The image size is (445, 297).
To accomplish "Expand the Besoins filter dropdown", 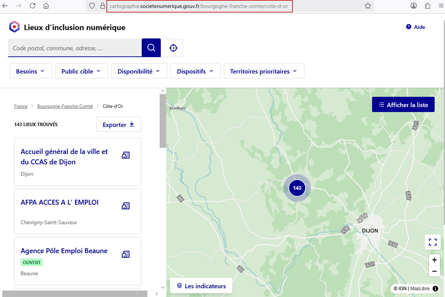I will click(x=31, y=71).
